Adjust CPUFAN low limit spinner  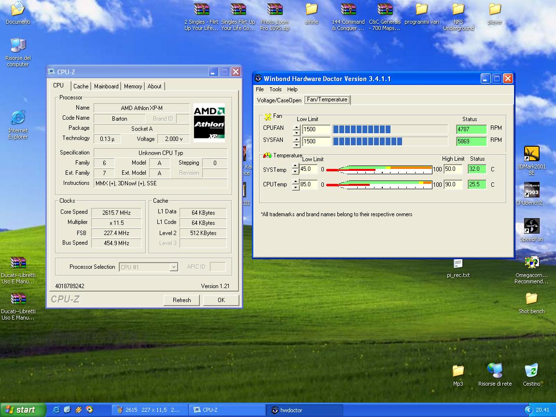[296, 130]
